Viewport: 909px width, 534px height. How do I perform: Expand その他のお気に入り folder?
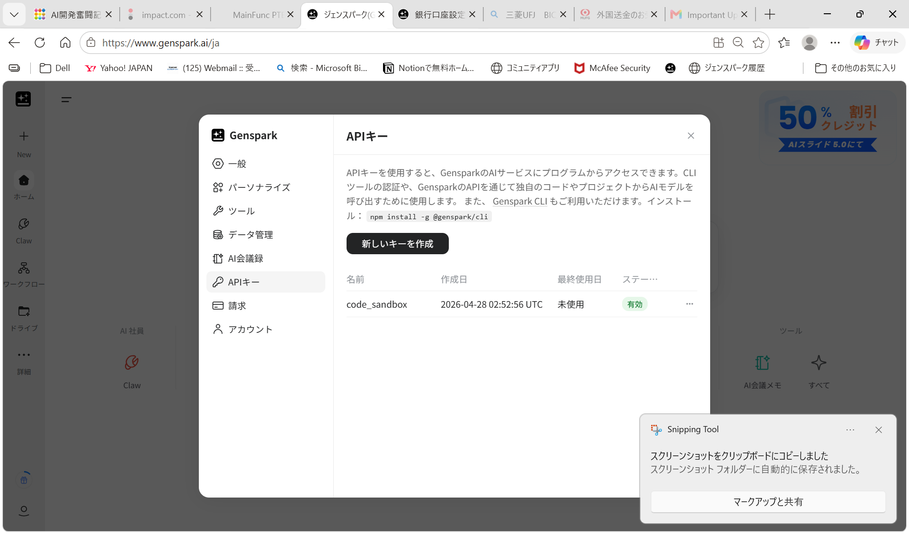[856, 68]
